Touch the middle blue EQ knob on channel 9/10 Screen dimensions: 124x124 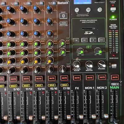click(11, 21)
